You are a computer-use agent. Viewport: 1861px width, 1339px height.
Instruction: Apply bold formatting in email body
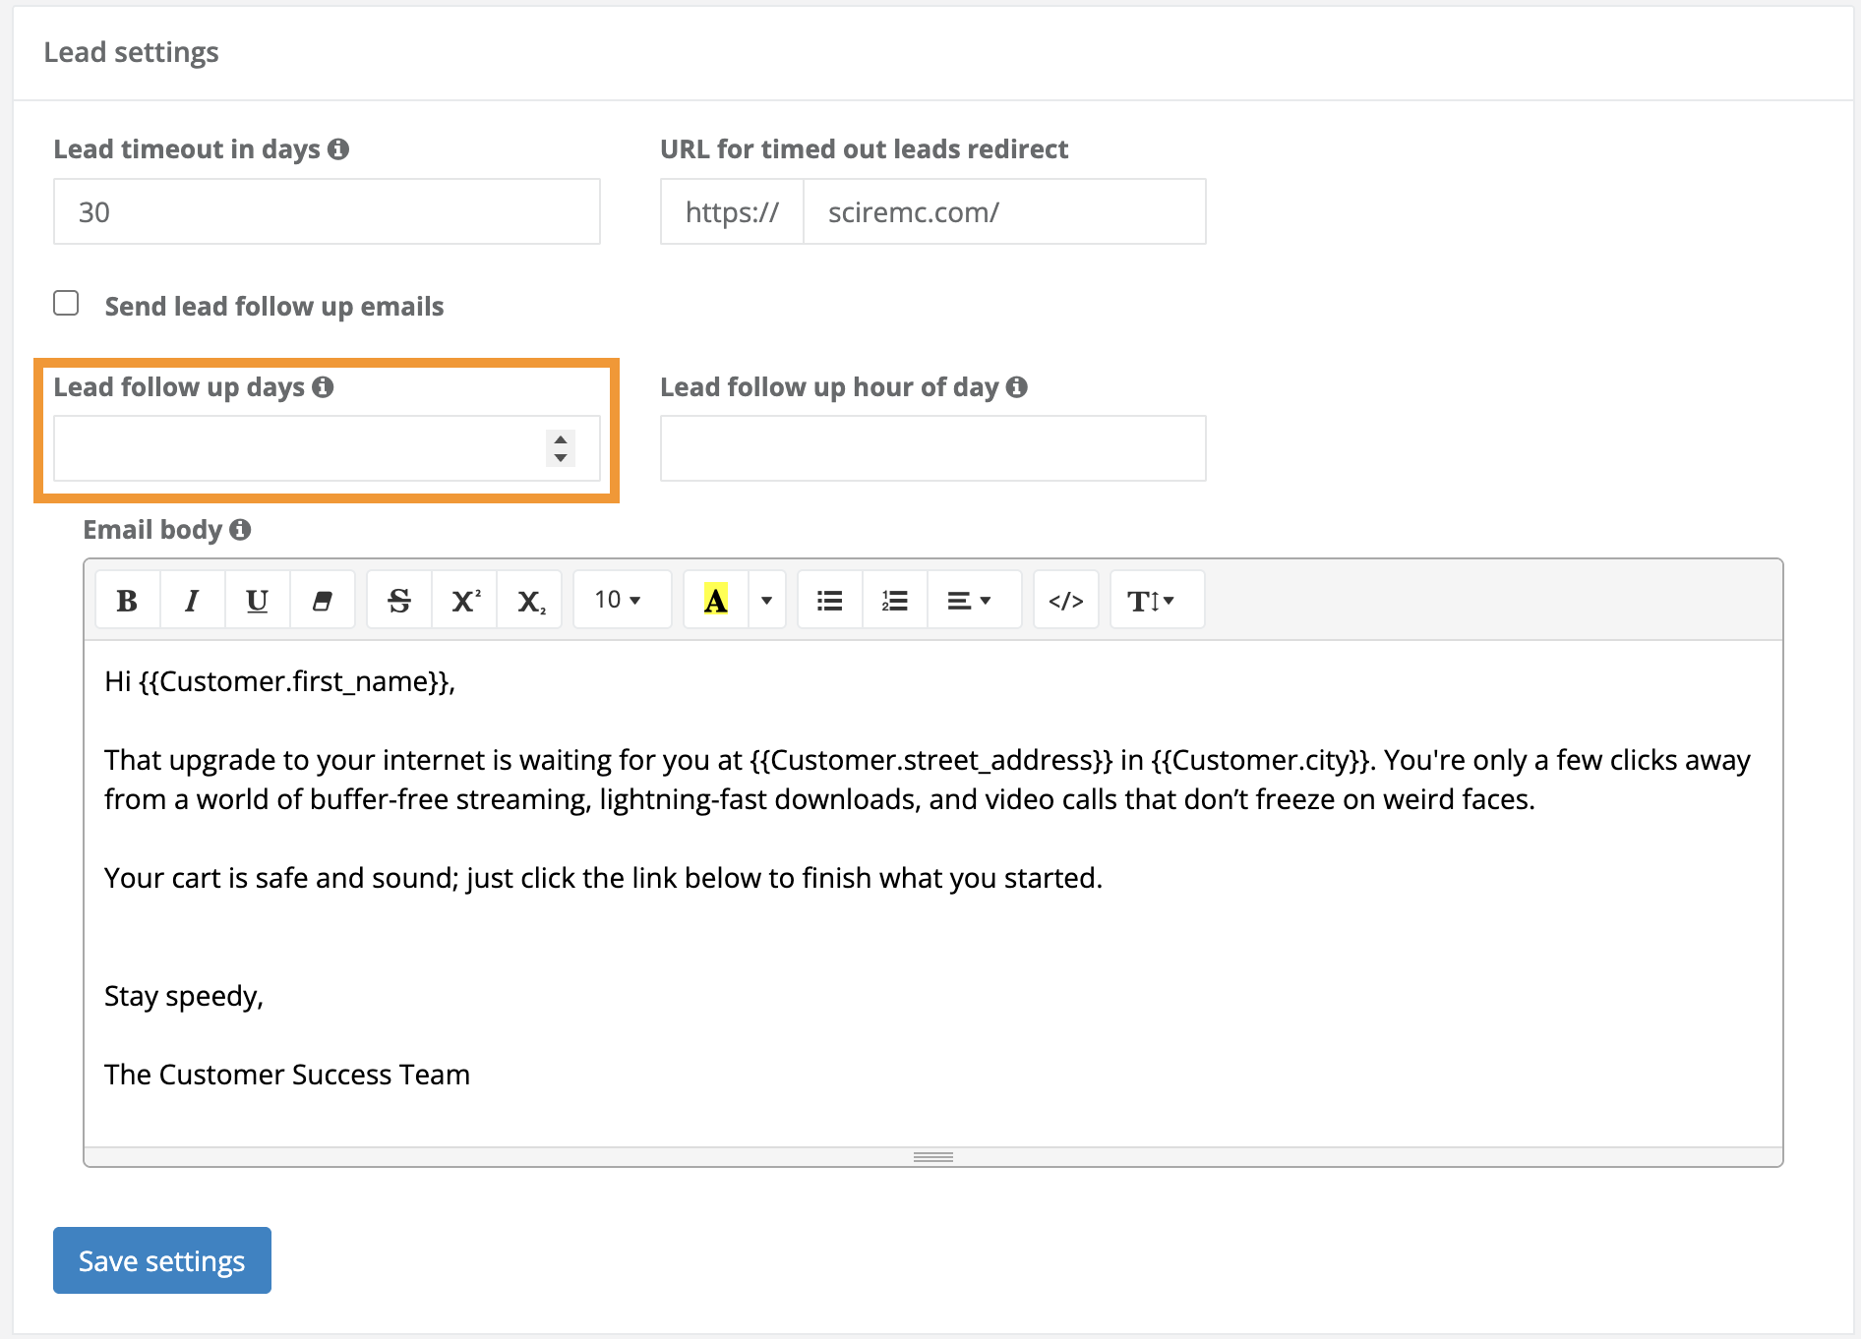click(126, 599)
